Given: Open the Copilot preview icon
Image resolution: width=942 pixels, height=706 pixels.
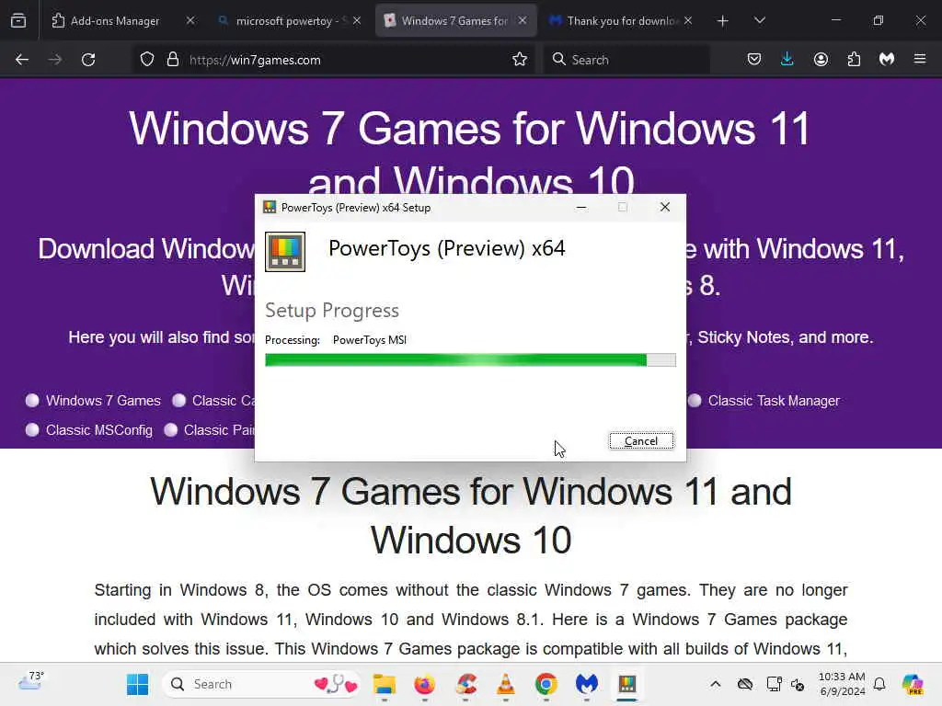Looking at the screenshot, I should 913,684.
